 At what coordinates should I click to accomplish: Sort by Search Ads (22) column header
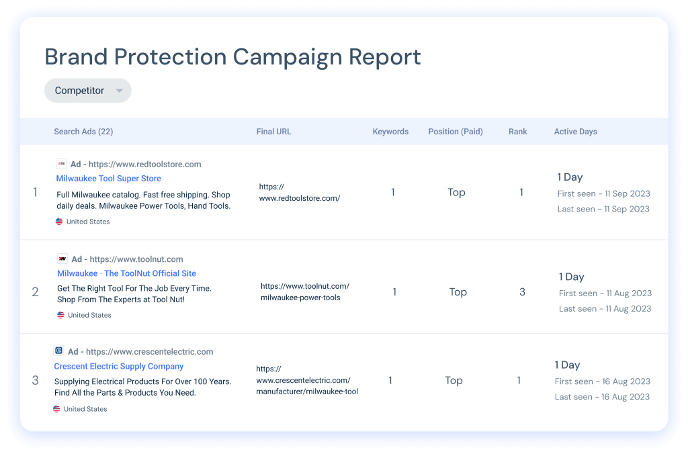click(83, 132)
